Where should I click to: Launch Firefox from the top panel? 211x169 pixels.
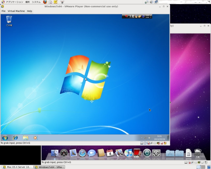[x=45, y=2]
